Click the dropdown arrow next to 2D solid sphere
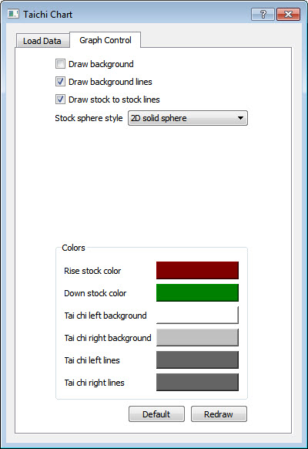This screenshot has height=449, width=308. click(x=240, y=118)
